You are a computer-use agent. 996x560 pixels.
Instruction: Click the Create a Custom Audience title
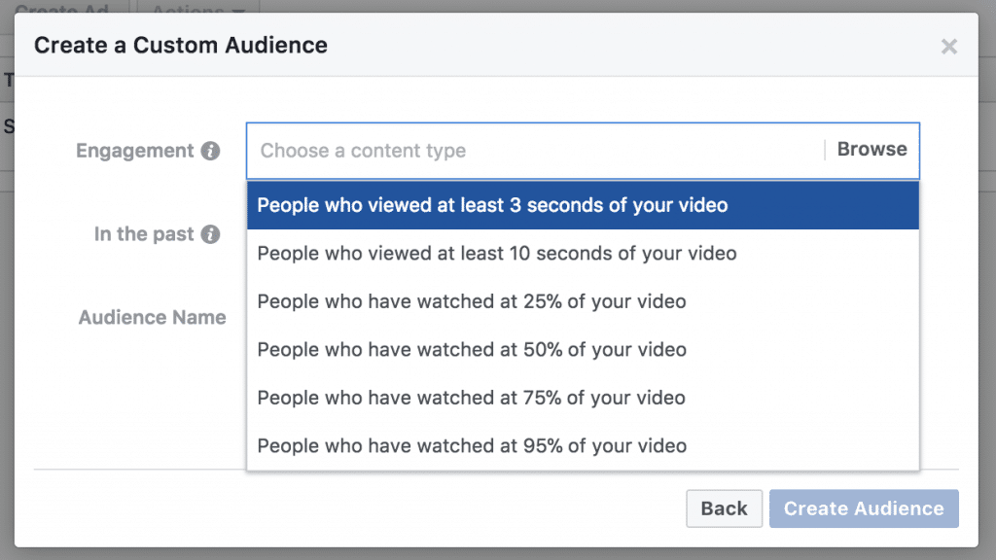[x=181, y=45]
